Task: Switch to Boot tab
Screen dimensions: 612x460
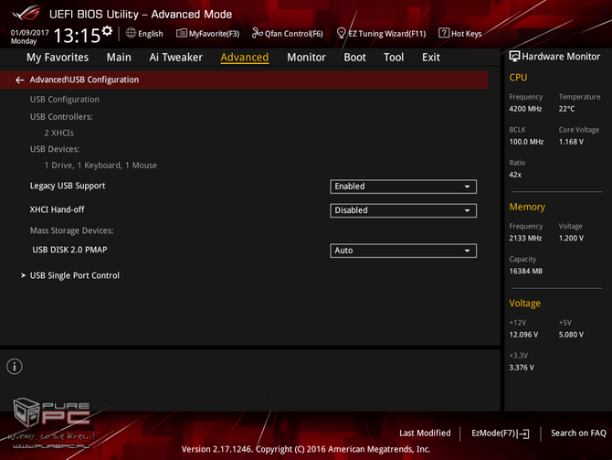Action: [x=354, y=58]
